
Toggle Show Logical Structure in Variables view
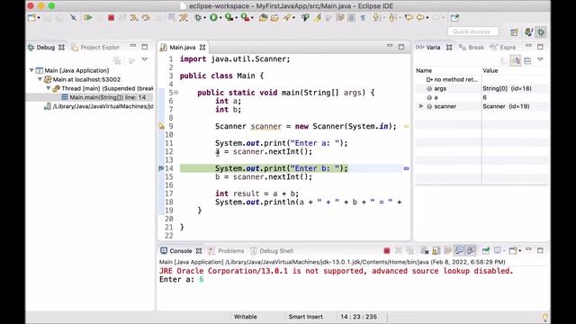click(516, 60)
